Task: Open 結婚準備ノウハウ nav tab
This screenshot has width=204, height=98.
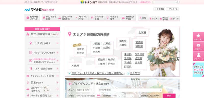Action: point(32,18)
